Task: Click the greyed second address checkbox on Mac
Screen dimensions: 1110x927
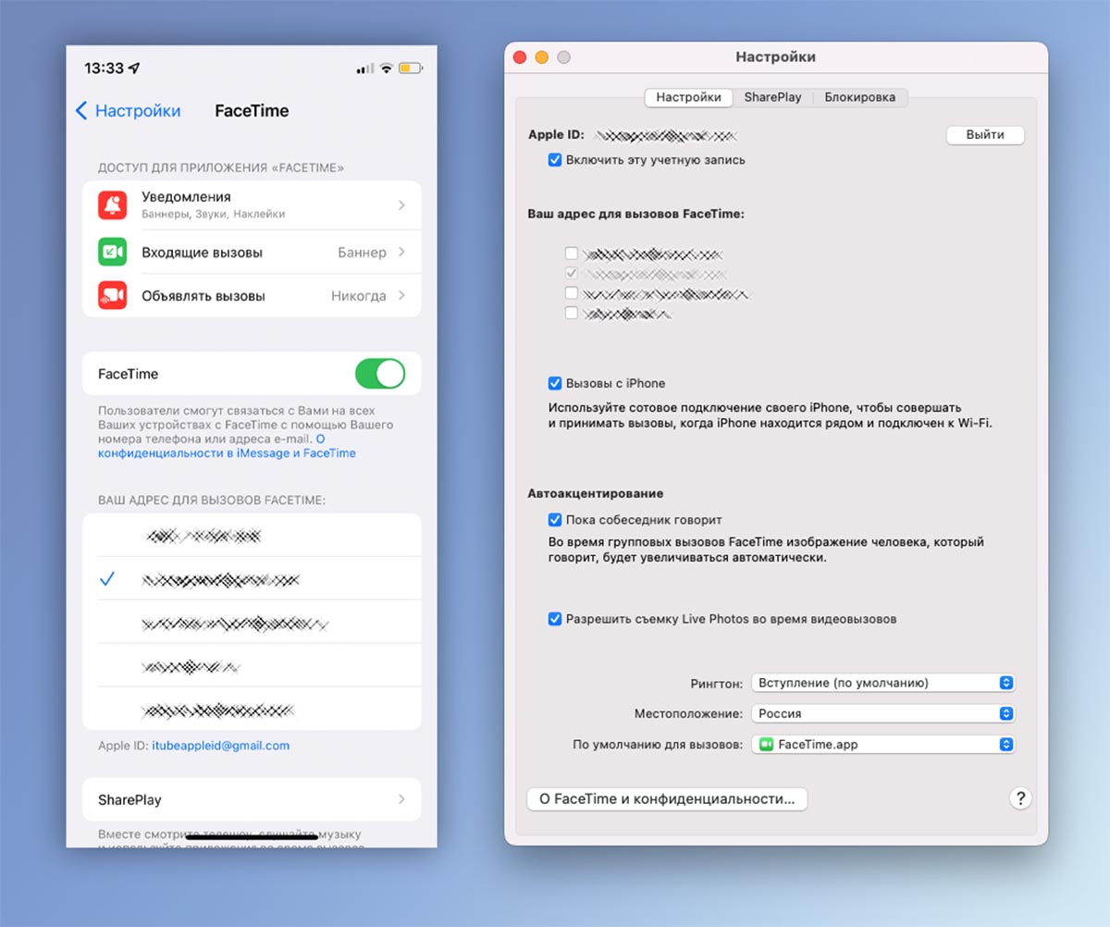Action: pyautogui.click(x=572, y=273)
